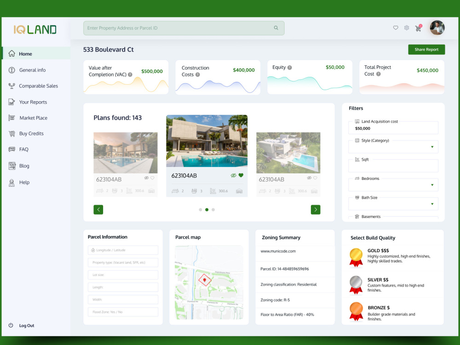
Task: Click the garage icon on center plan card
Action: point(239,191)
